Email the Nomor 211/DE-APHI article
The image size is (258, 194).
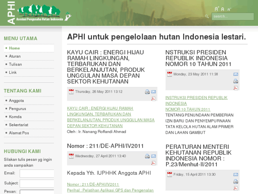(154, 156)
